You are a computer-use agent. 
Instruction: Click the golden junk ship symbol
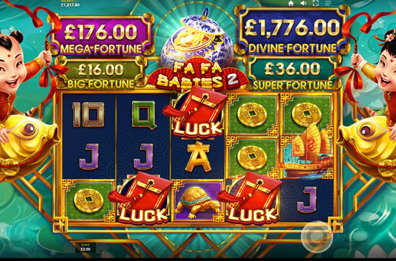tap(306, 155)
